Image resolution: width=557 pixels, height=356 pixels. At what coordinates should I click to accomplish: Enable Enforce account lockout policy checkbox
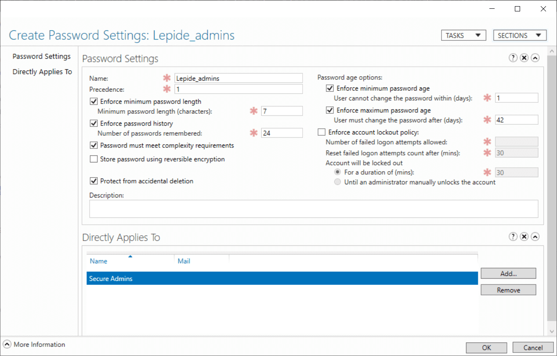(x=322, y=132)
